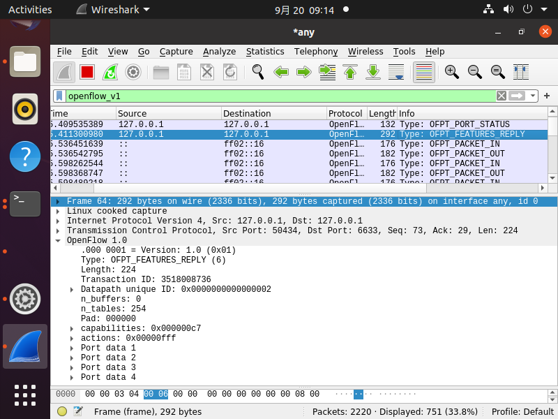Select first OFPT_PACKET_IN row, length 176
Image resolution: width=558 pixels, height=419 pixels.
(299, 144)
